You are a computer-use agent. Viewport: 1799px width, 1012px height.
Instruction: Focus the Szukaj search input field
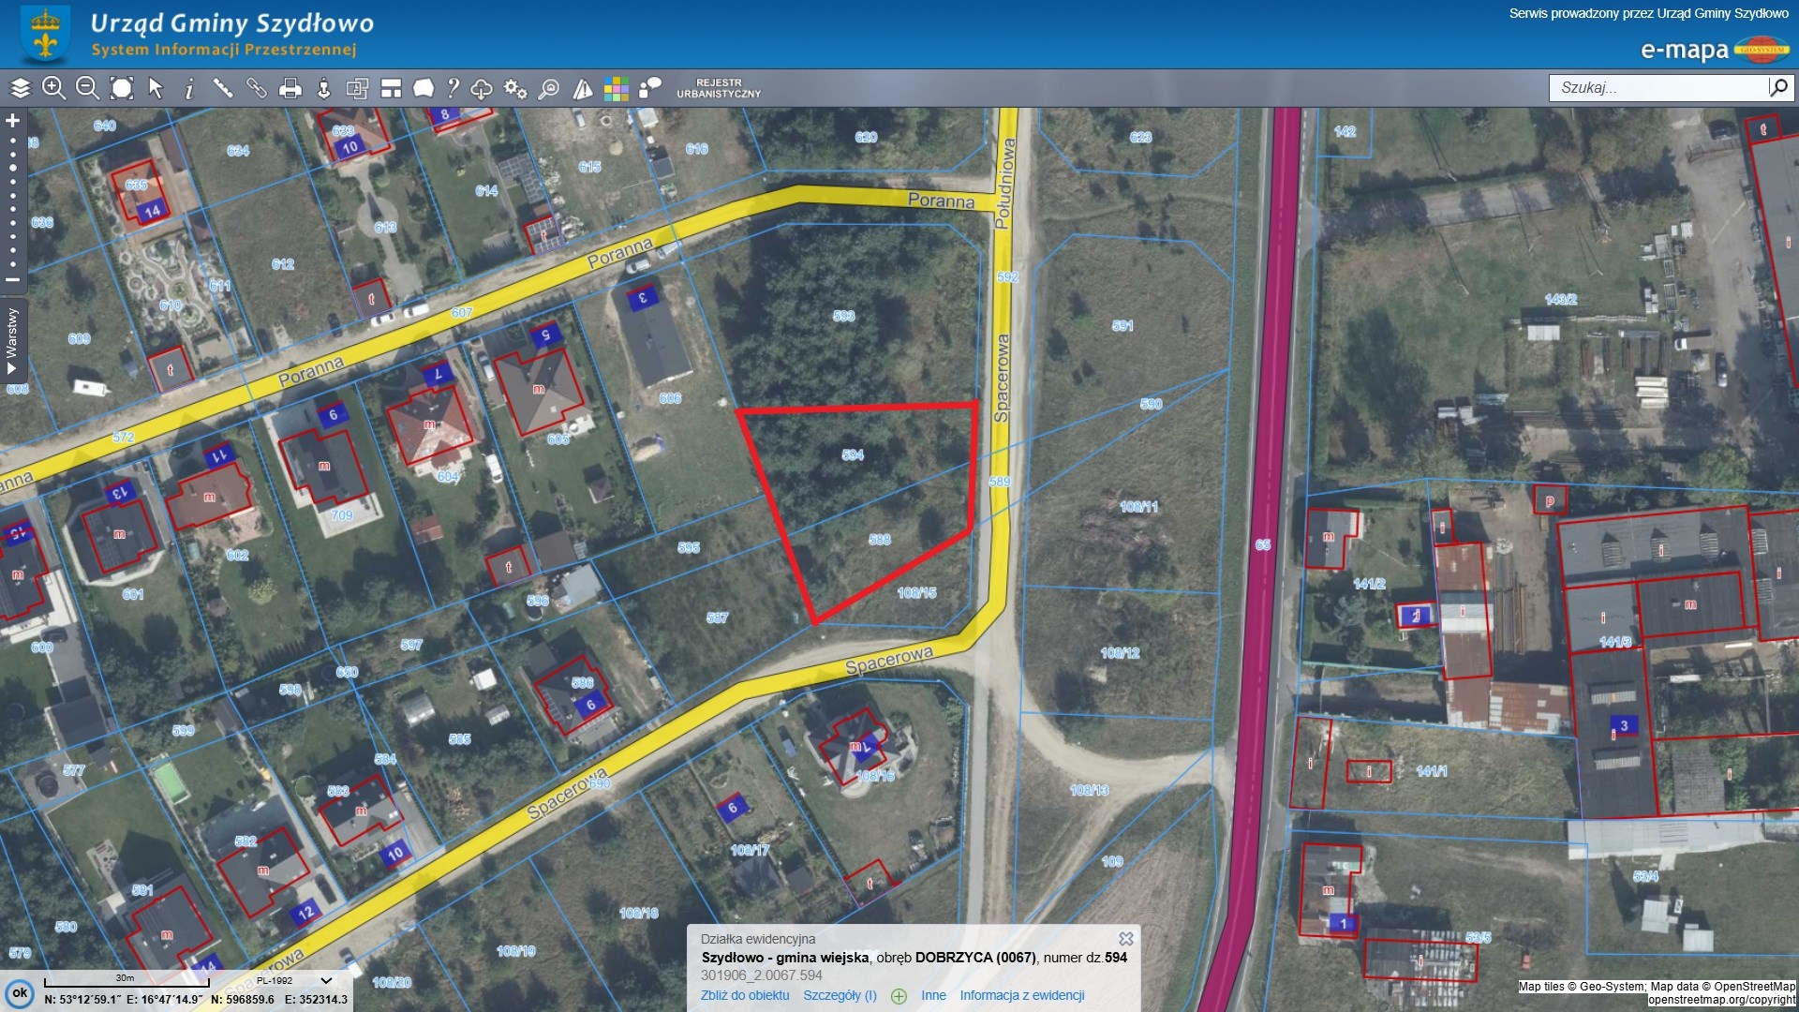tap(1658, 87)
